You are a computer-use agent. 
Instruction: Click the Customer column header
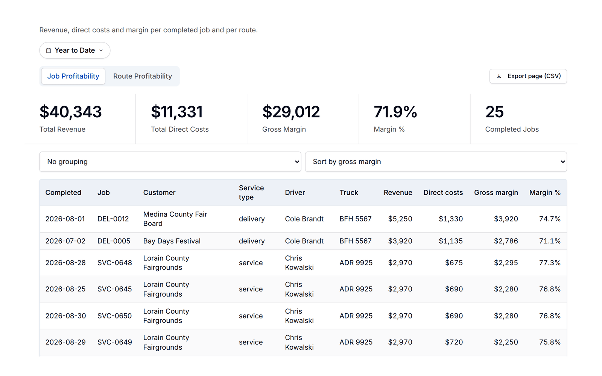click(159, 193)
